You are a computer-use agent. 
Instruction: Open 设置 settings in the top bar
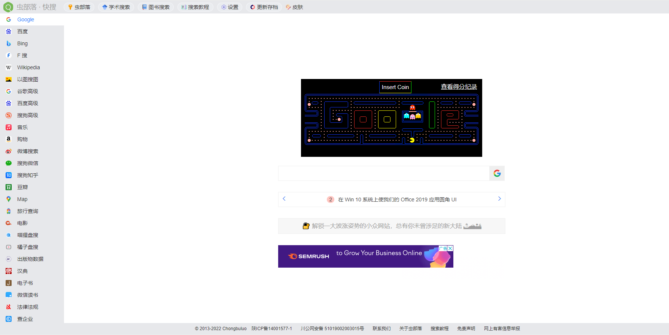point(230,7)
